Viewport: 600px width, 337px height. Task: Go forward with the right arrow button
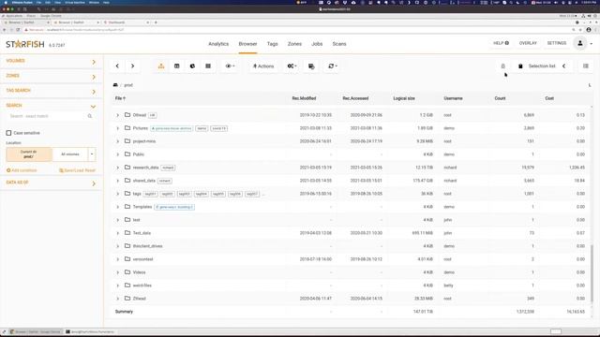click(132, 66)
